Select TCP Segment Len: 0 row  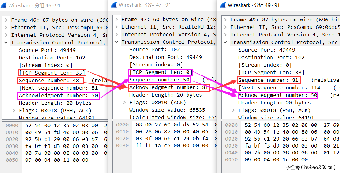[x=161, y=72]
